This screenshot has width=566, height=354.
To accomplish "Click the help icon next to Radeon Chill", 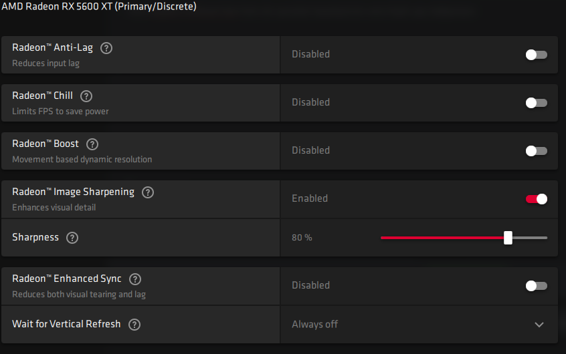I will [x=86, y=96].
